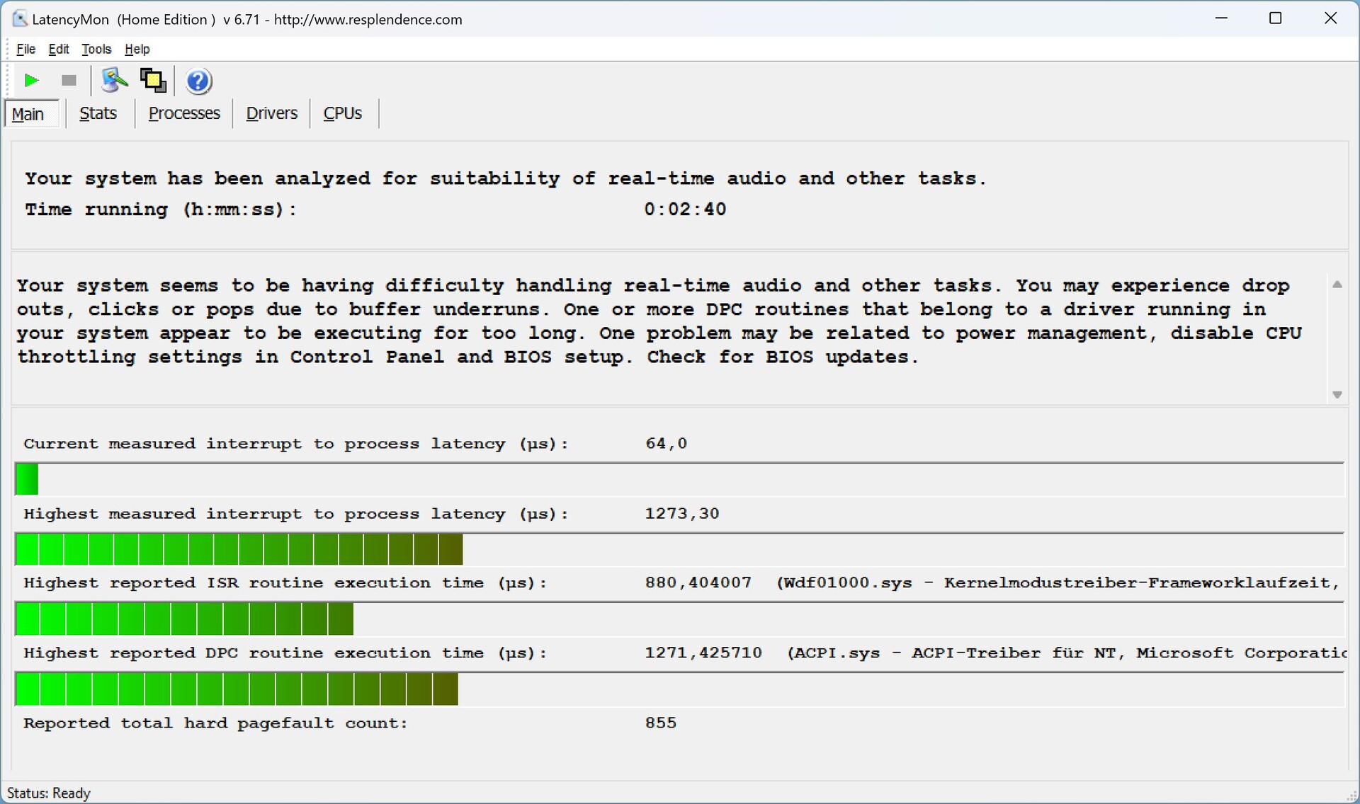This screenshot has height=804, width=1360.
Task: Switch to the Drivers tab
Action: point(271,113)
